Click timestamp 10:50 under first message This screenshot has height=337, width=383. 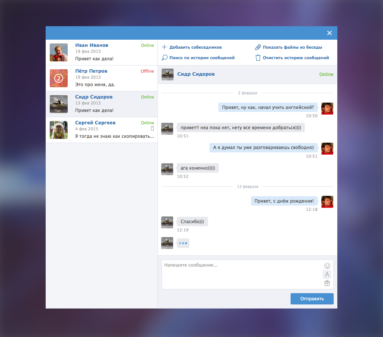tap(312, 116)
